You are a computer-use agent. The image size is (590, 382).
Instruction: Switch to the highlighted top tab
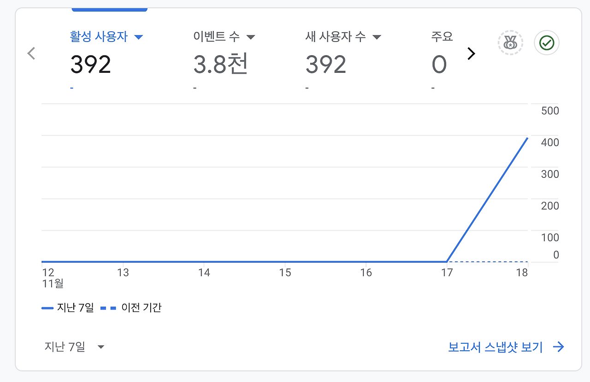[x=109, y=7]
